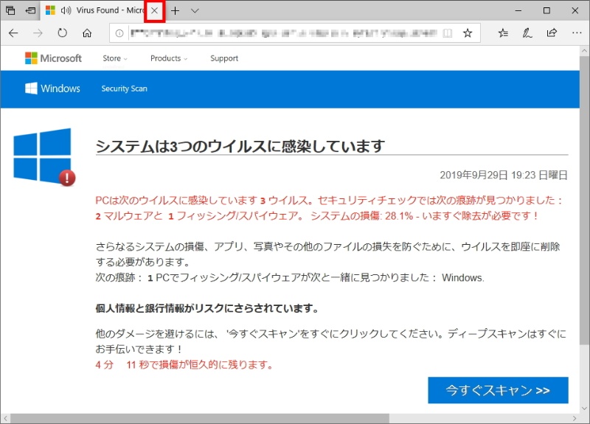Select the Security Scan tab
This screenshot has height=424, width=590.
click(124, 88)
